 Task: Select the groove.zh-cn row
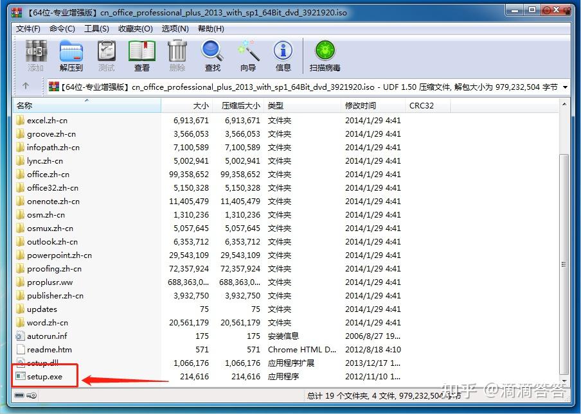285,134
